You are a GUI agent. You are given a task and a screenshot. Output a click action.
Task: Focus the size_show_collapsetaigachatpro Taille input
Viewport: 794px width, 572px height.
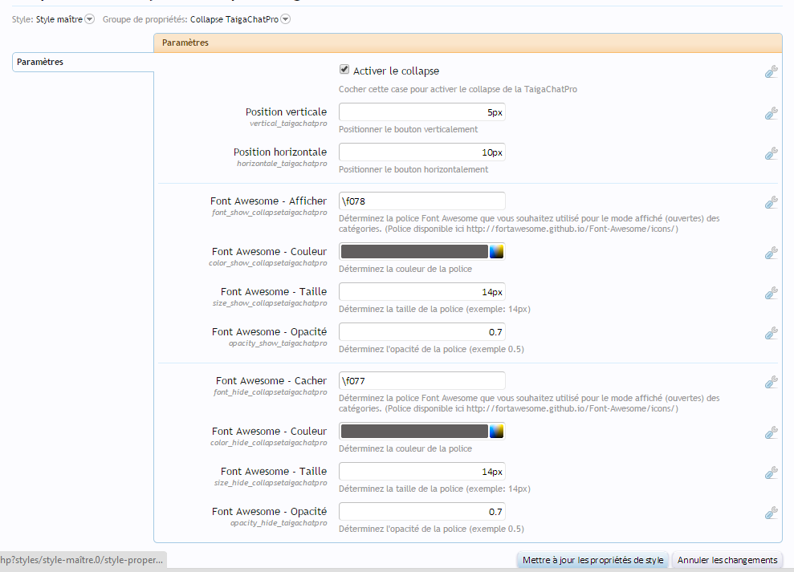pyautogui.click(x=421, y=291)
